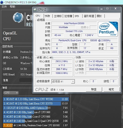Select ranking row AMD Opteron 2435
The height and width of the screenshot is (128, 123).
coord(36,108)
